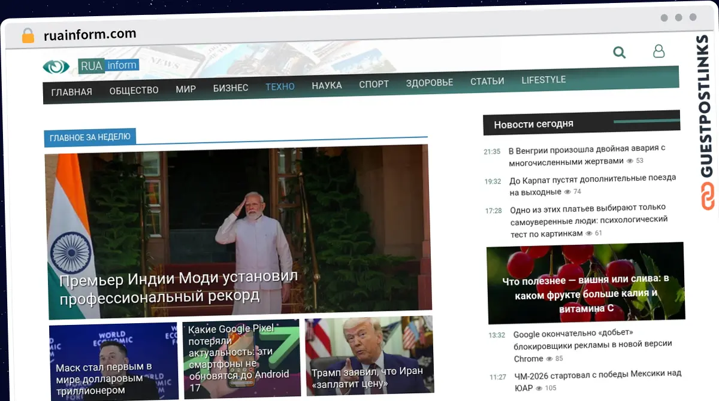Select the ГЛАВНОЕ ЗА НЕДЕЛЮ tab
Screen dimensions: 719x401
[90, 137]
